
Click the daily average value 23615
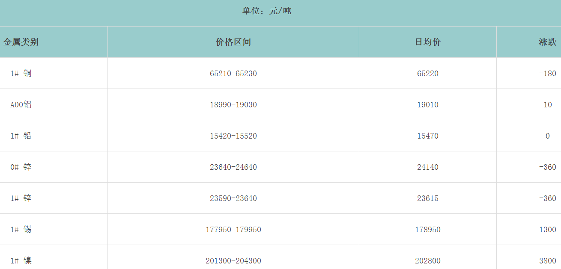coord(428,198)
